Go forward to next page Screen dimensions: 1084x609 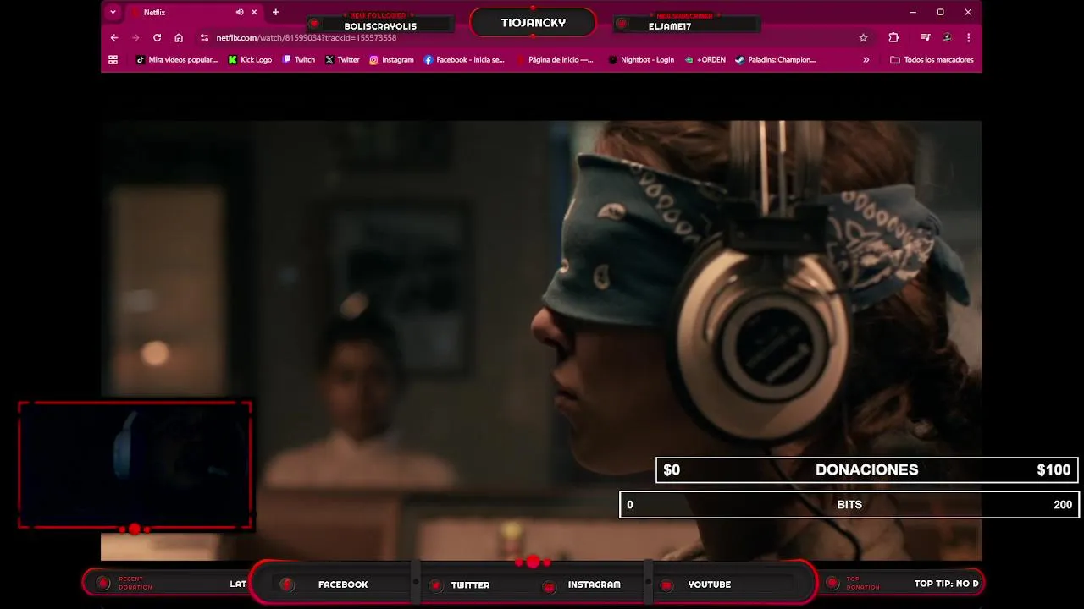[x=135, y=37]
